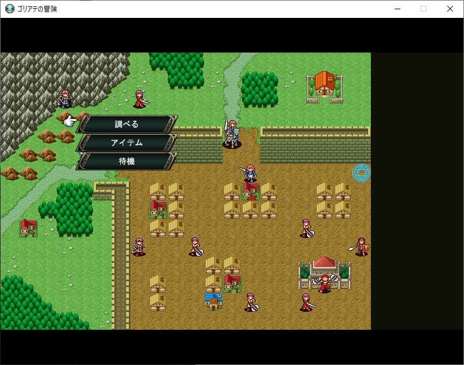Select the red-roofed house in western field
The width and height of the screenshot is (464, 365).
tap(28, 228)
